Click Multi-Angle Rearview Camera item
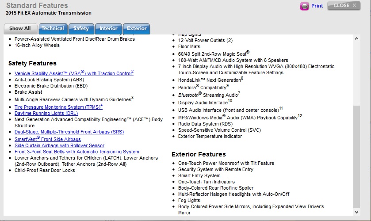This screenshot has width=371, height=221. point(74,99)
